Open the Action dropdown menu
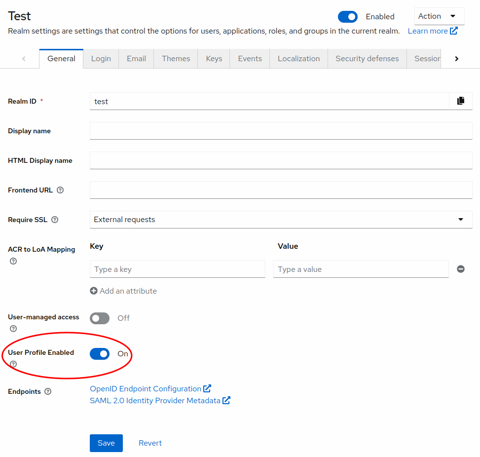 [x=439, y=16]
